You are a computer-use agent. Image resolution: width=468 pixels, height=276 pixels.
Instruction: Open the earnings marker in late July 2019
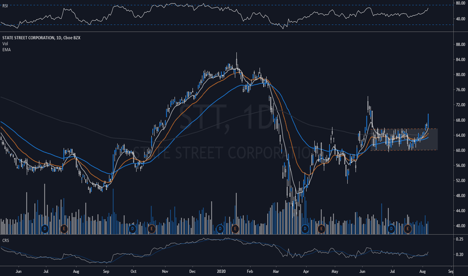coord(64,229)
